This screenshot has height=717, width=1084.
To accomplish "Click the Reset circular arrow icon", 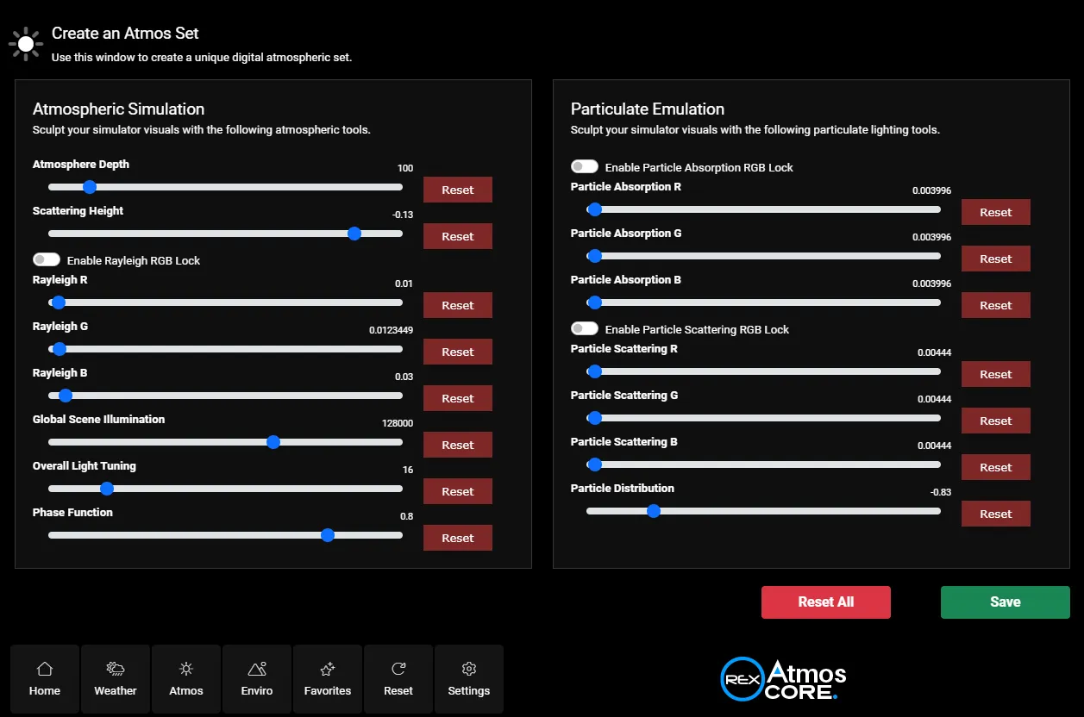I will [x=398, y=670].
